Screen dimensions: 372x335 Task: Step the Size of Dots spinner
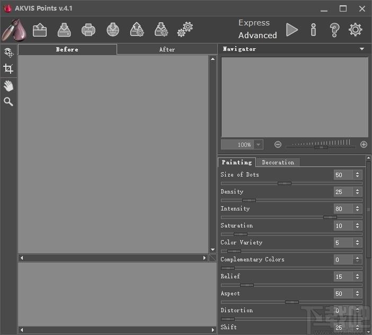coord(357,175)
